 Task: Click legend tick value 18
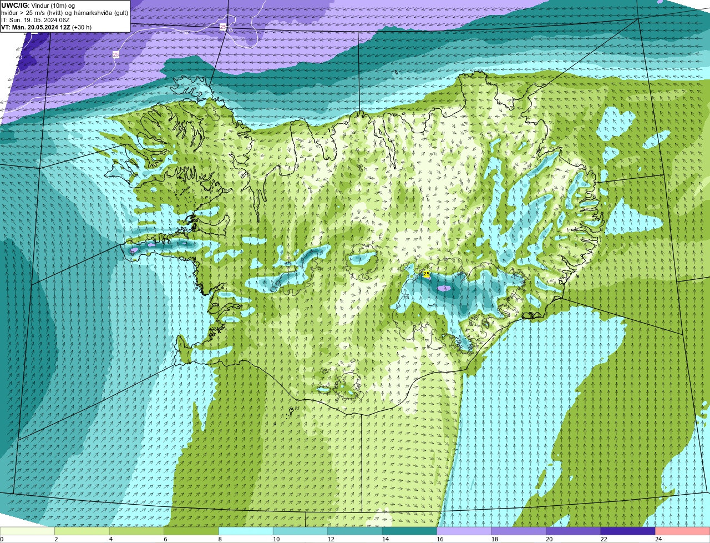click(494, 539)
